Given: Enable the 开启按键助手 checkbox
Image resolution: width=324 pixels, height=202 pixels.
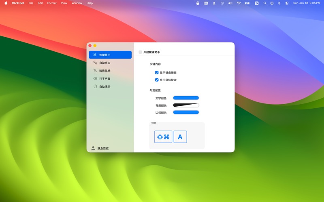Looking at the screenshot, I should [141, 52].
